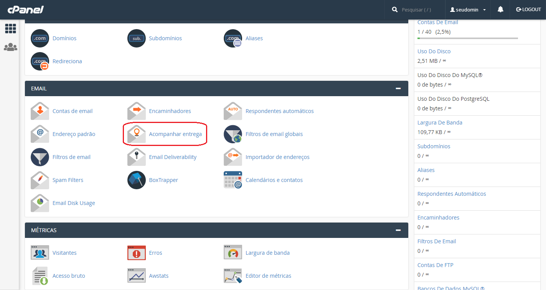Open the Redireciona icon
The height and width of the screenshot is (290, 546).
pyautogui.click(x=40, y=61)
